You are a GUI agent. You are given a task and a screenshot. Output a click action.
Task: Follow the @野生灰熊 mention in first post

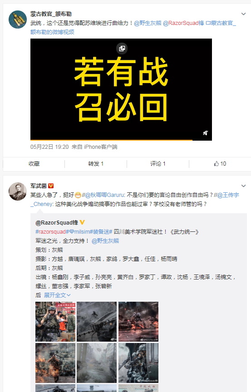tap(148, 23)
